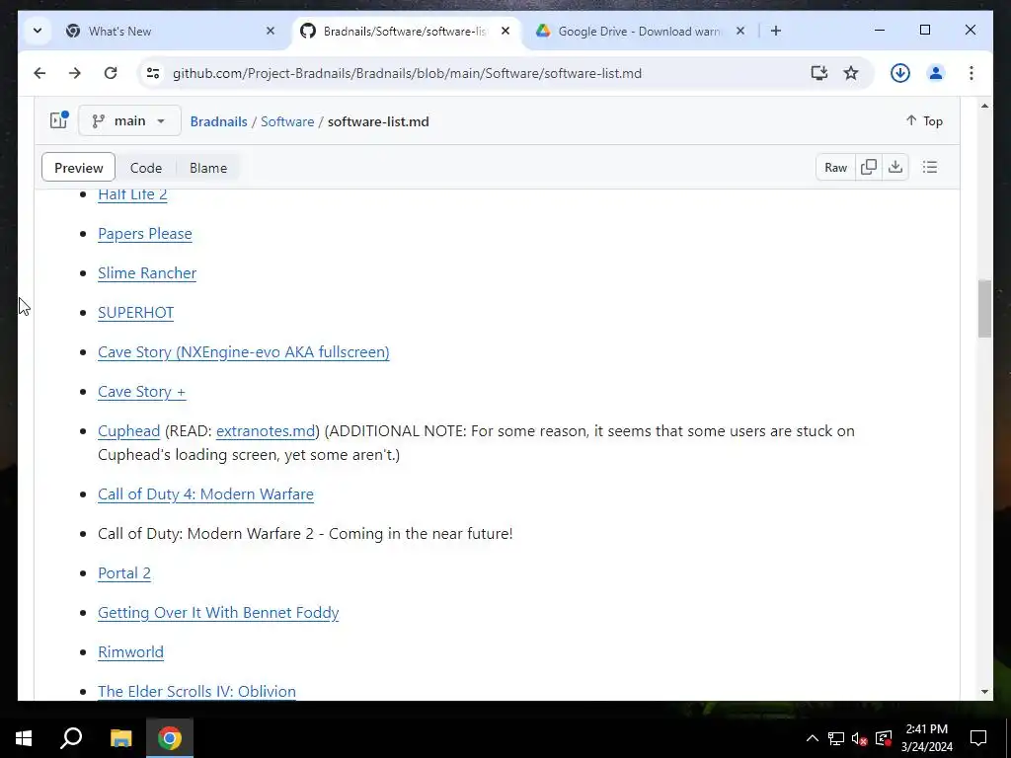The height and width of the screenshot is (758, 1011).
Task: Open Chrome downloads icon
Action: pos(900,73)
